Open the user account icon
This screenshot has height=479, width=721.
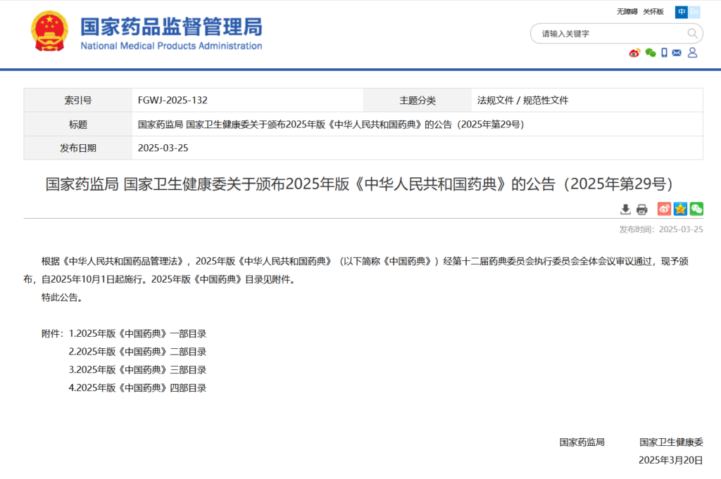692,53
